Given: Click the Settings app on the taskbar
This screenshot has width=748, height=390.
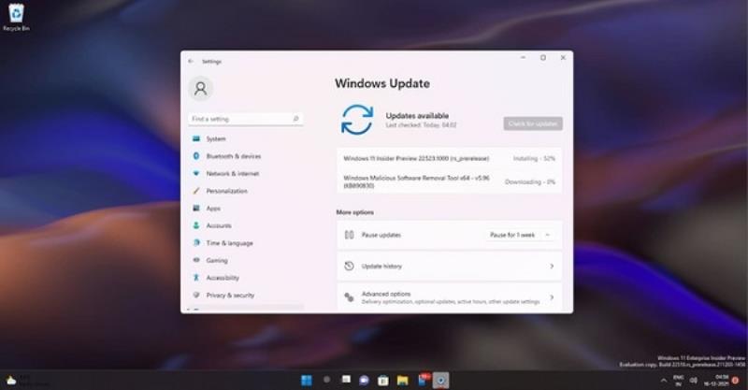Looking at the screenshot, I should (x=441, y=381).
